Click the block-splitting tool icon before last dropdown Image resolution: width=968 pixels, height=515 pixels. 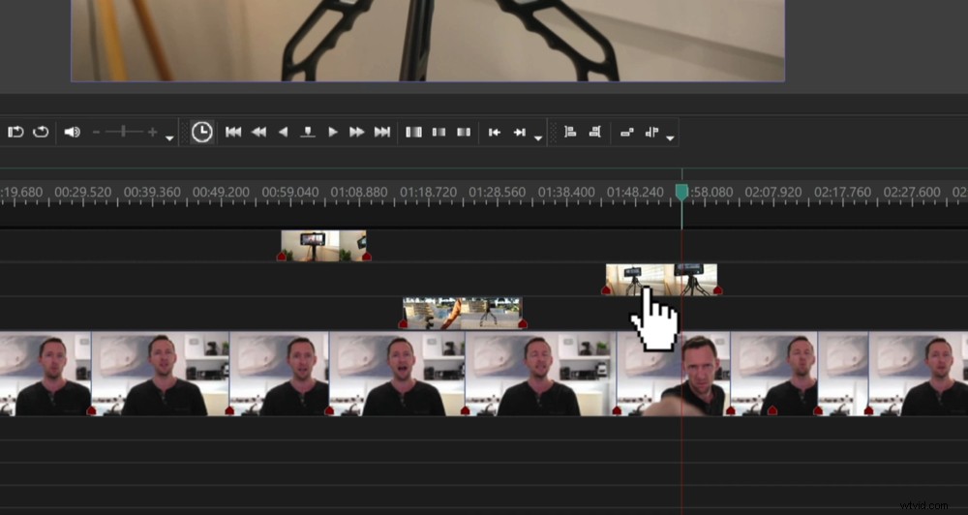coord(651,133)
